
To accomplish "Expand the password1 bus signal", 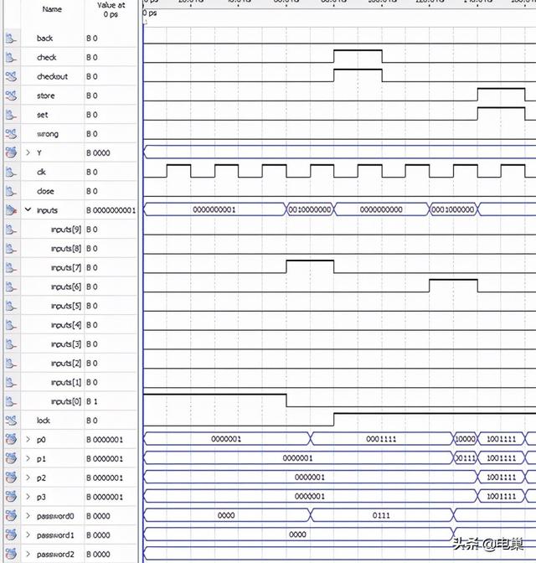I will pos(28,535).
